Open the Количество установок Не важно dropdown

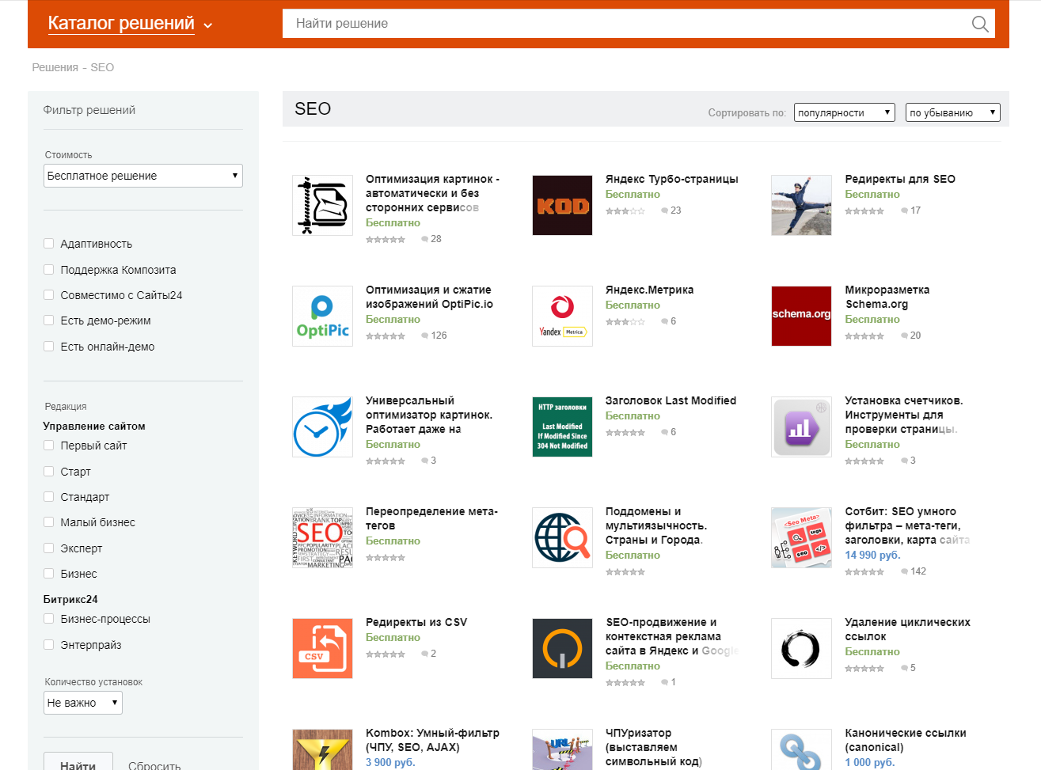(x=83, y=703)
